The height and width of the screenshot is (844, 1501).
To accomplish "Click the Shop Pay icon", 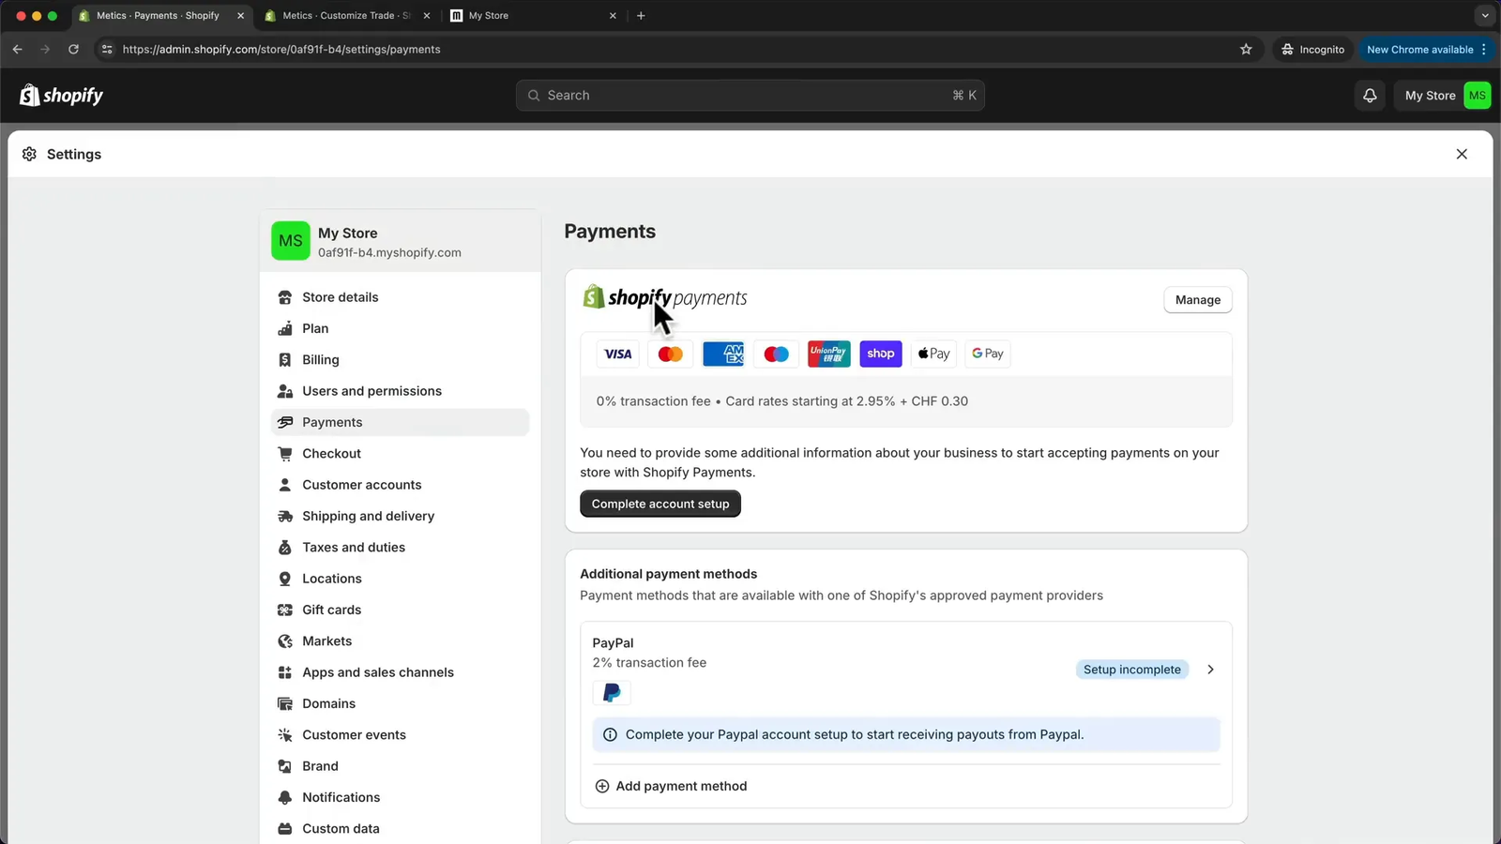I will click(881, 354).
